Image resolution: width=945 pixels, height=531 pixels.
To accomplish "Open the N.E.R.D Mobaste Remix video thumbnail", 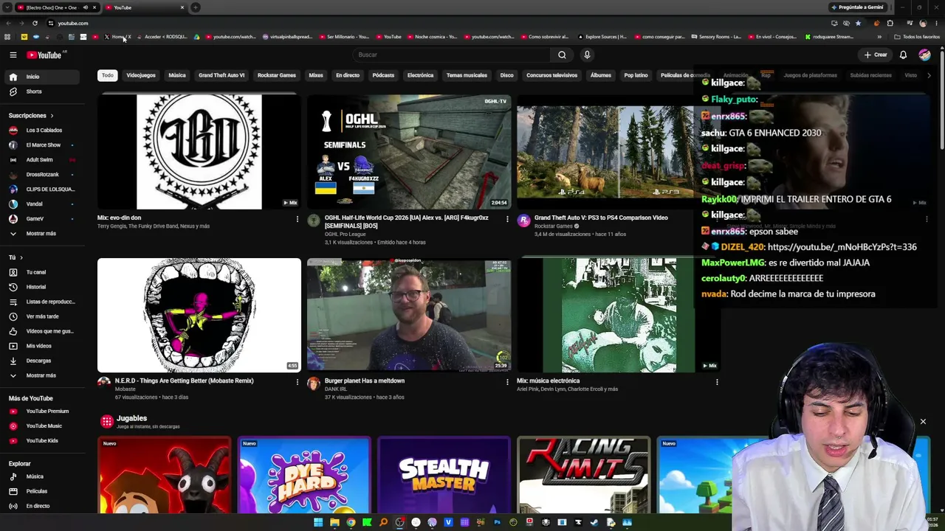I will point(199,315).
